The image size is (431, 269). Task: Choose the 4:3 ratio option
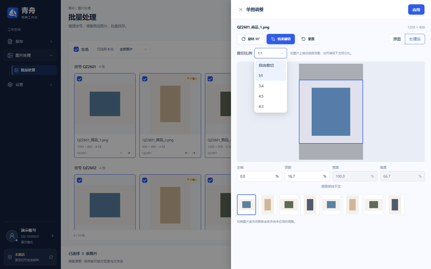coord(270,107)
